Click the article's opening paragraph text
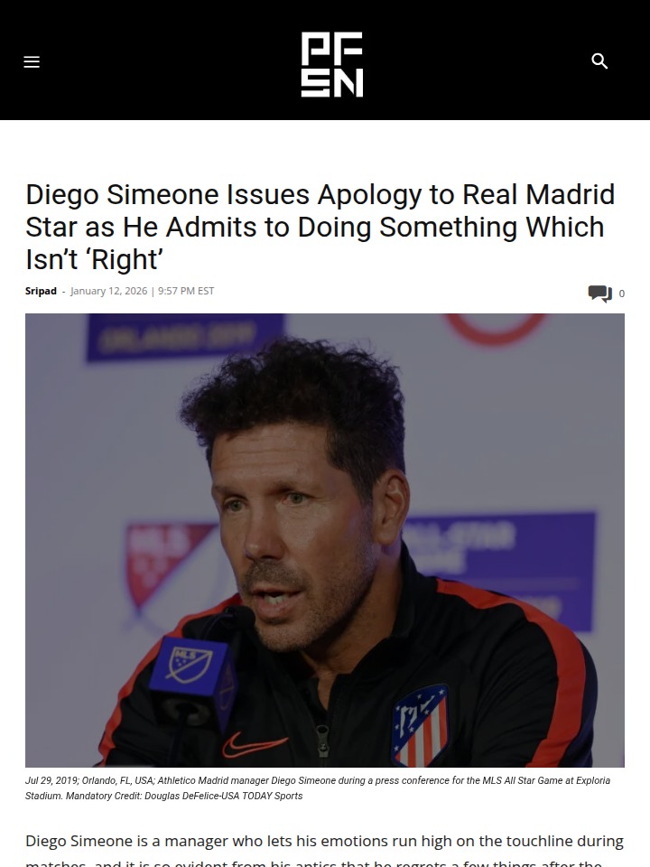This screenshot has width=650, height=867. click(324, 841)
